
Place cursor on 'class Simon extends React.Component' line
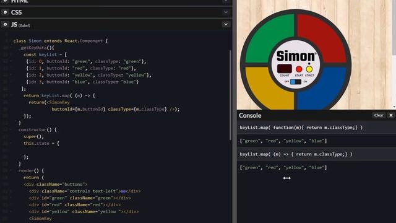point(61,41)
